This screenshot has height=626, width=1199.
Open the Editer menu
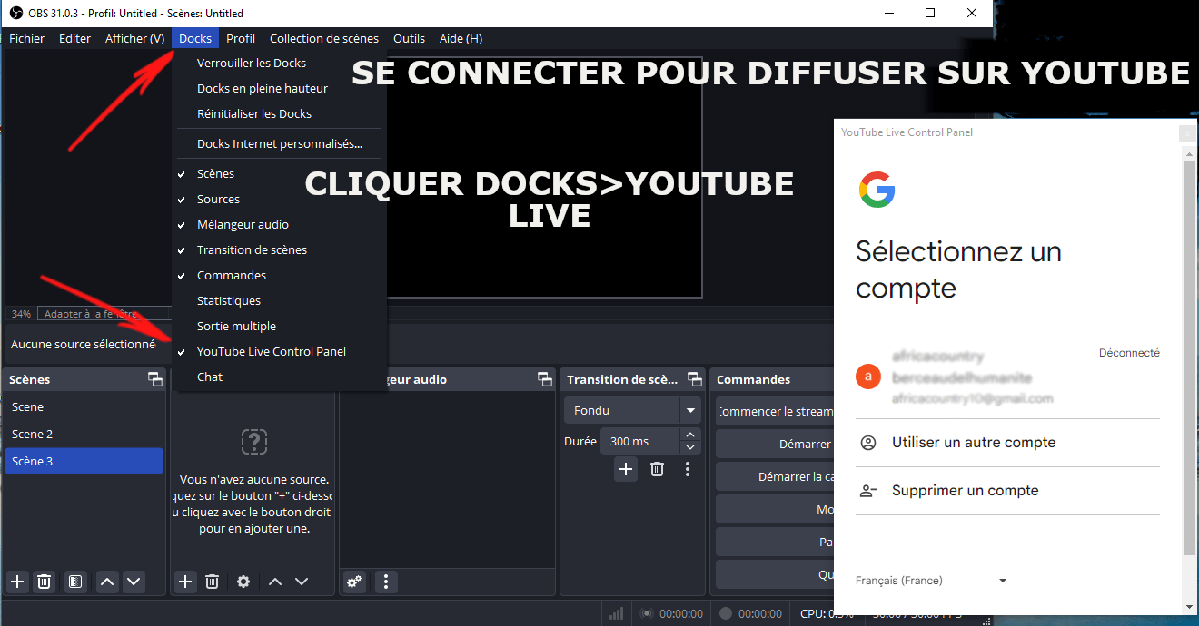75,38
